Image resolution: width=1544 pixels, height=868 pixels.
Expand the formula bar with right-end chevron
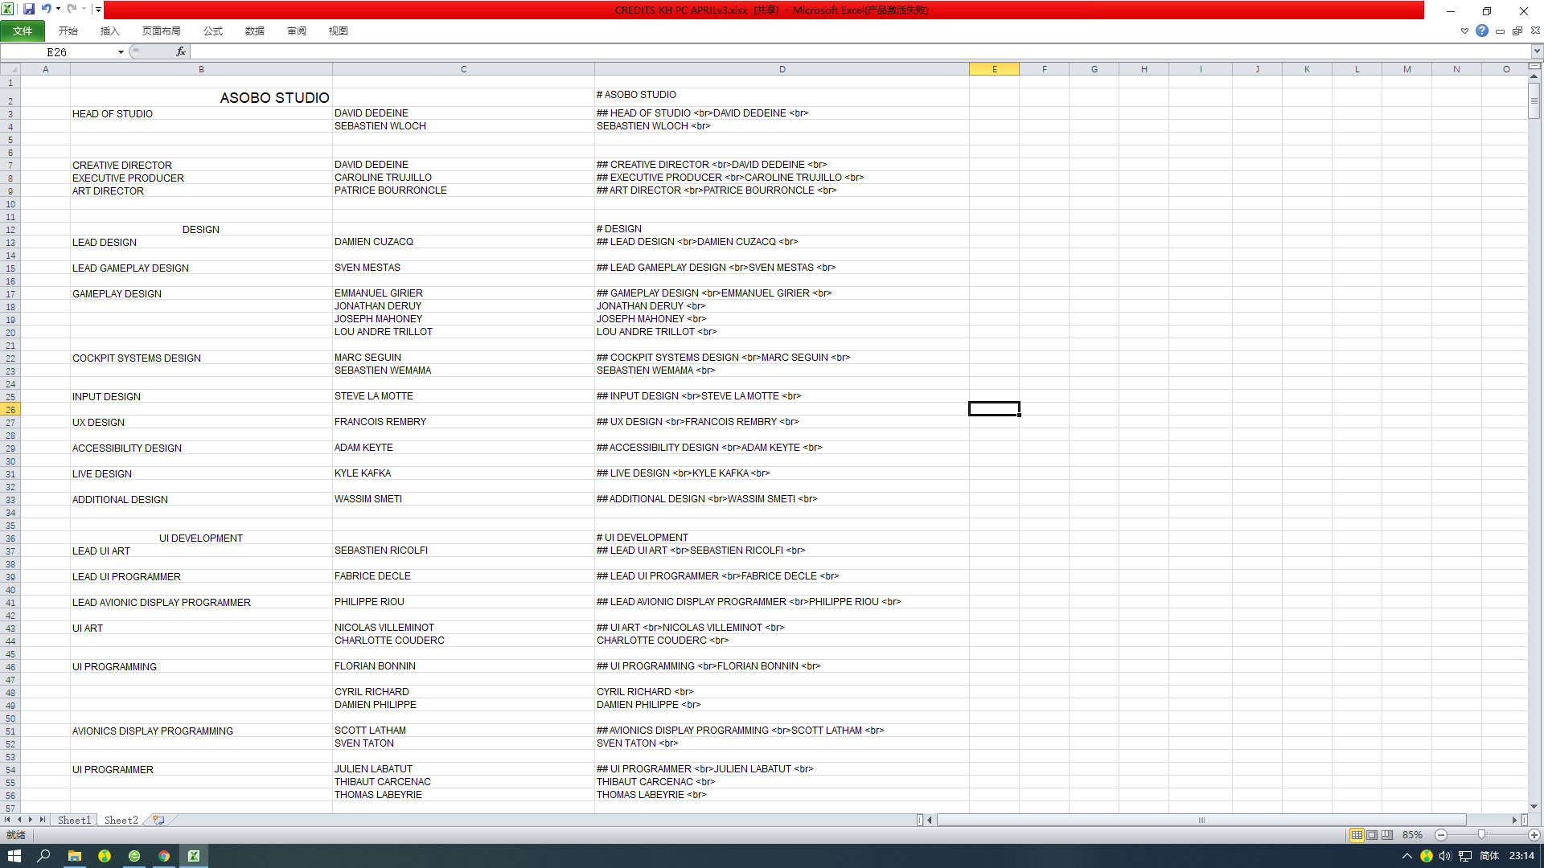pos(1537,51)
